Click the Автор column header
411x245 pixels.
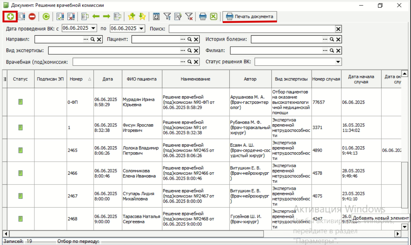(250, 79)
